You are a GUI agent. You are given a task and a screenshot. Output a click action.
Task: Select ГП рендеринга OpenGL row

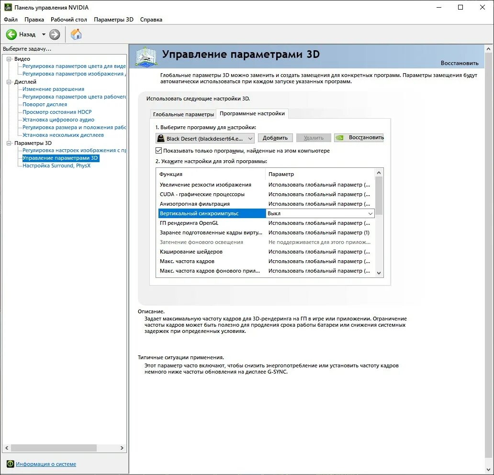(266, 223)
